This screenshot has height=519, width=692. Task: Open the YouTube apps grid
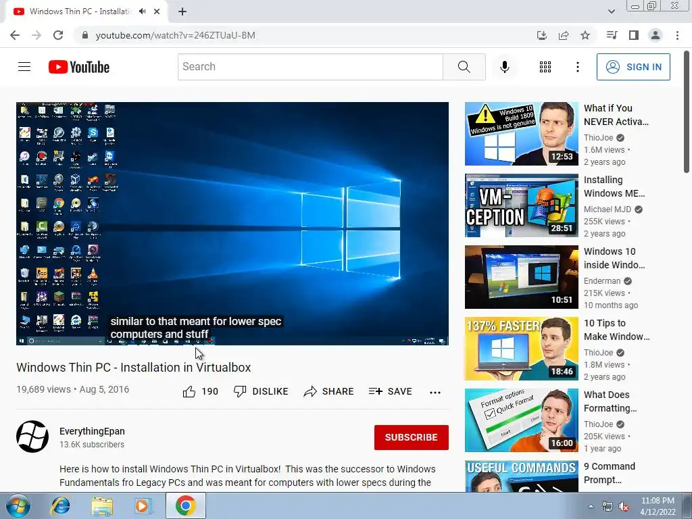coord(545,67)
